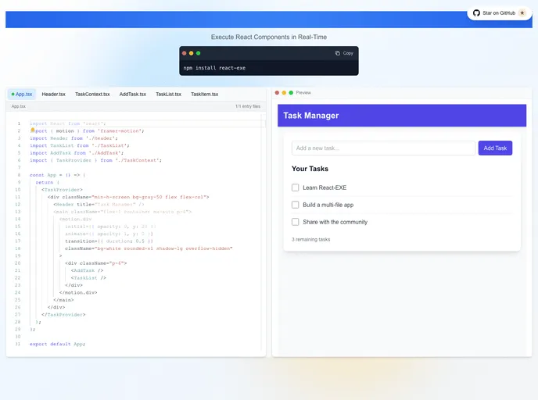Open the TaskContext.tsx tab
Viewport: 538px width, 400px height.
92,94
